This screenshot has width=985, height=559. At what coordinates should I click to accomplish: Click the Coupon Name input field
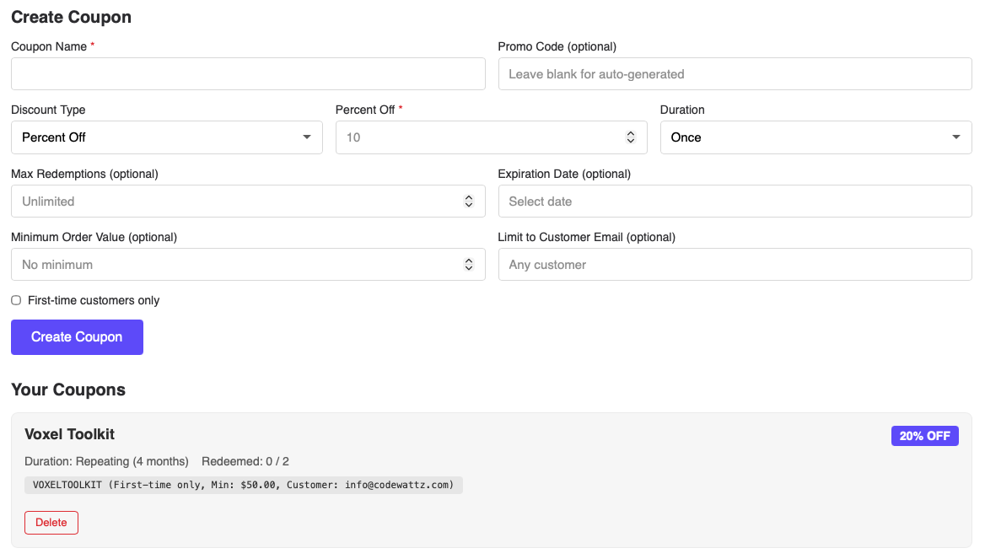pyautogui.click(x=248, y=73)
